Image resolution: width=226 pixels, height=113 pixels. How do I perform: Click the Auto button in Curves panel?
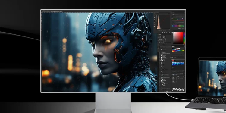tap(169, 14)
